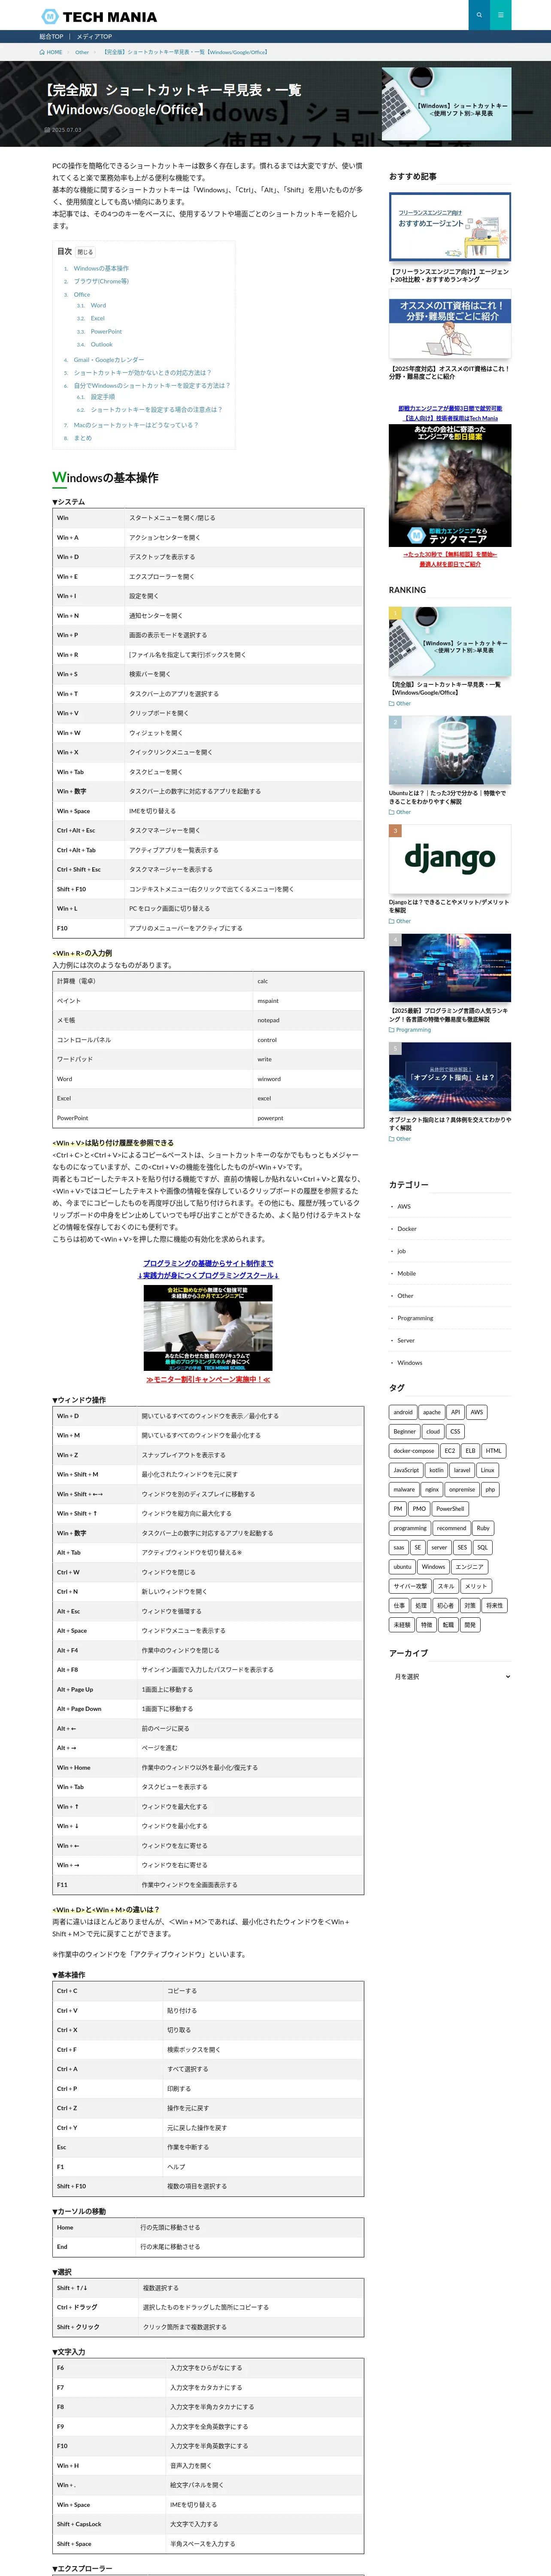Screen dimensions: 551x2576
Task: Jump to ブラウザ(Chrome等) in contents
Action: 101,281
